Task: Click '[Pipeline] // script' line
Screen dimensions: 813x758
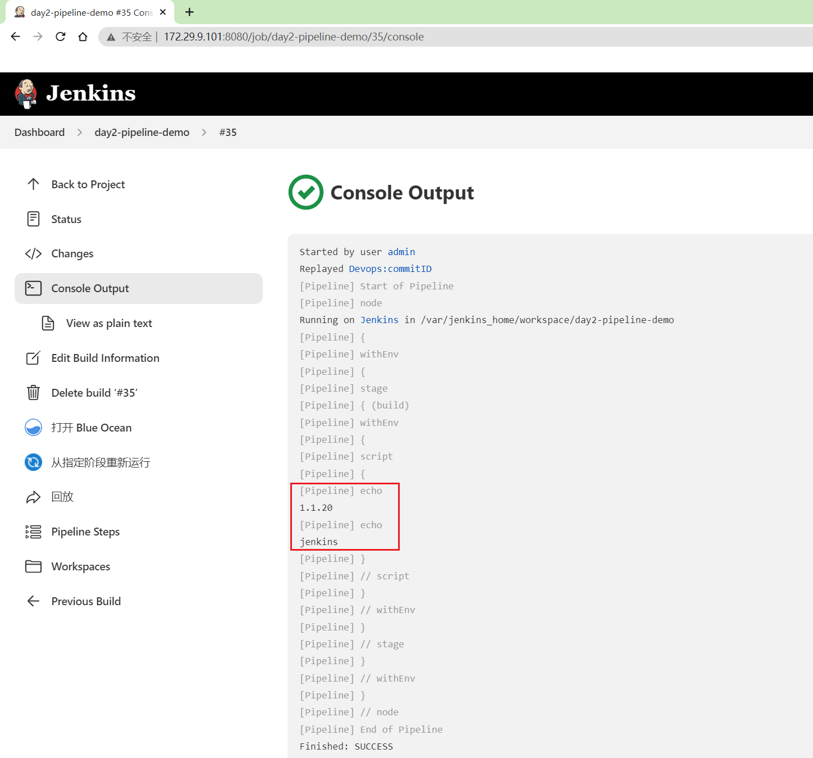Action: [x=354, y=576]
